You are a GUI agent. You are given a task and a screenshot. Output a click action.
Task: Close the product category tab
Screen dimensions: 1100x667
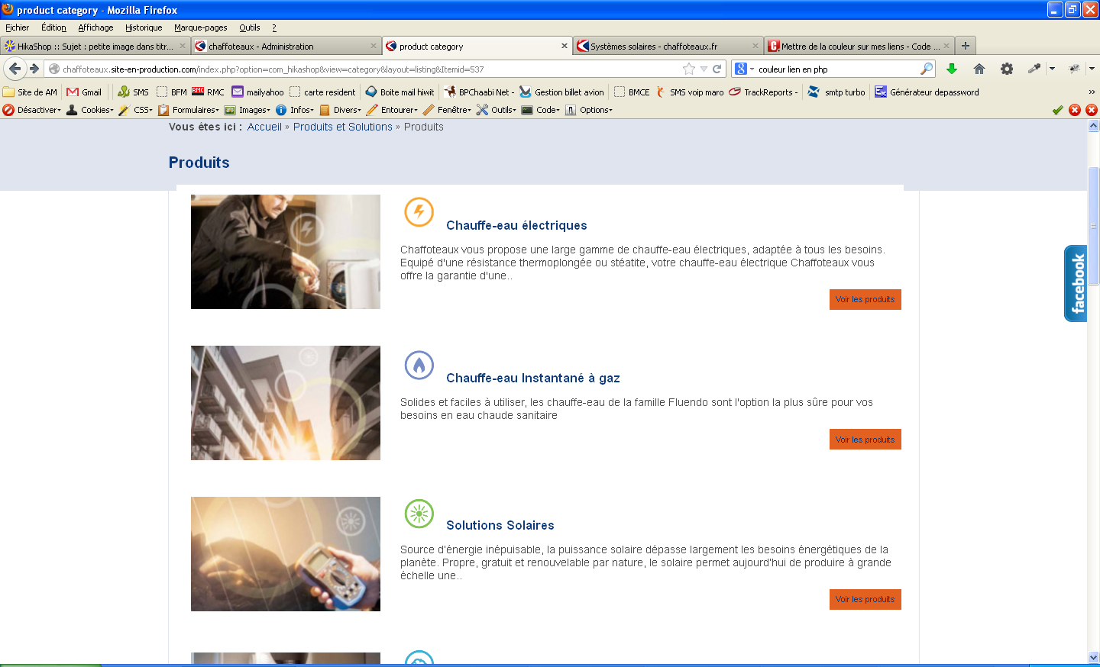[565, 46]
